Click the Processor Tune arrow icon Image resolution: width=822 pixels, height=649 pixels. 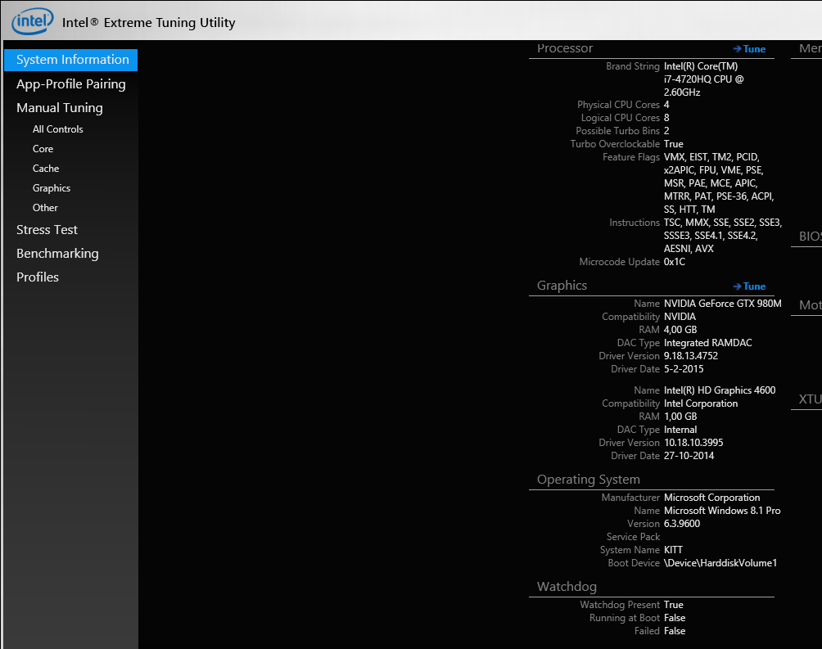(737, 49)
